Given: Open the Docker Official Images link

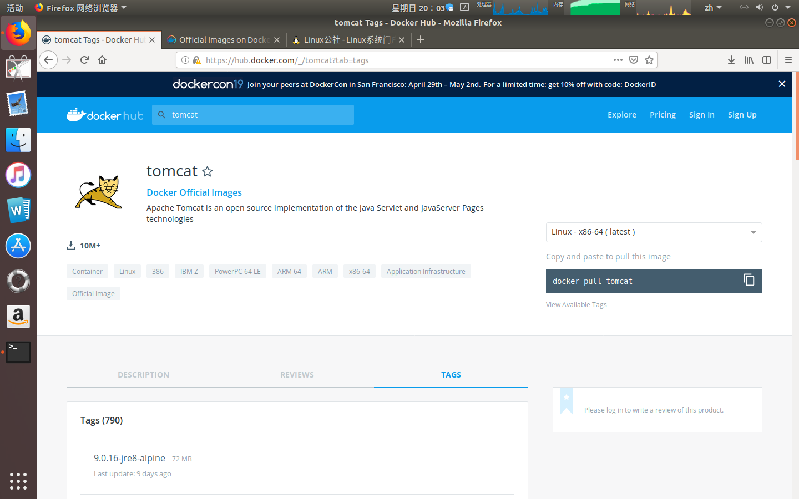Looking at the screenshot, I should (x=194, y=192).
